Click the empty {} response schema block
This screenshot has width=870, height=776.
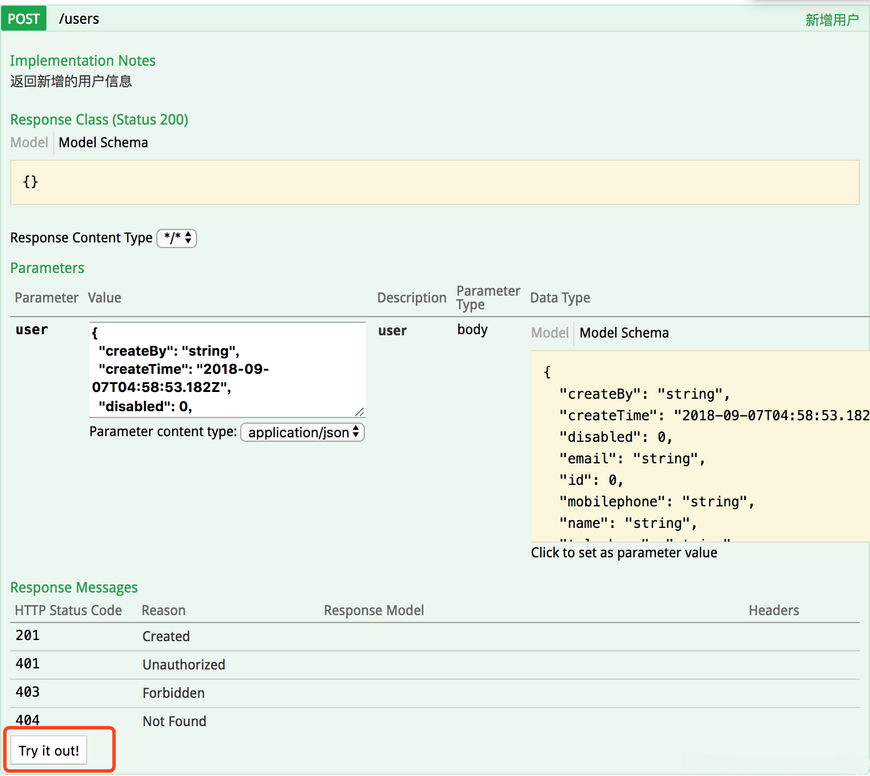[435, 182]
